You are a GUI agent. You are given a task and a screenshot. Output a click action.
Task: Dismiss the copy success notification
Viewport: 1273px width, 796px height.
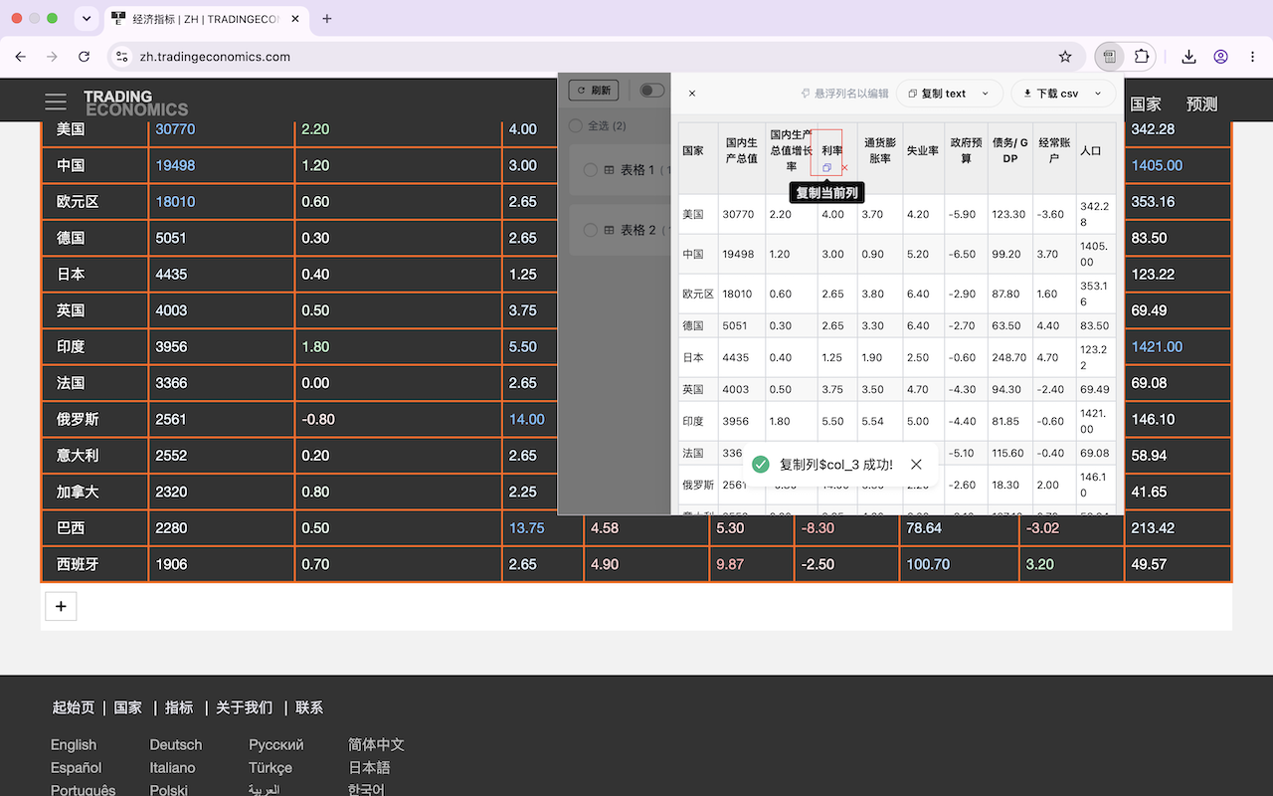click(916, 465)
